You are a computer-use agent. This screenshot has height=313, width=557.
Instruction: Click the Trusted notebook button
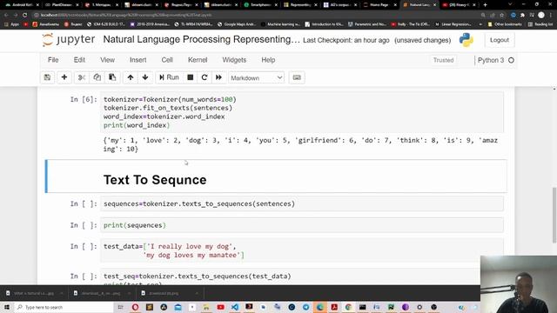(x=443, y=60)
